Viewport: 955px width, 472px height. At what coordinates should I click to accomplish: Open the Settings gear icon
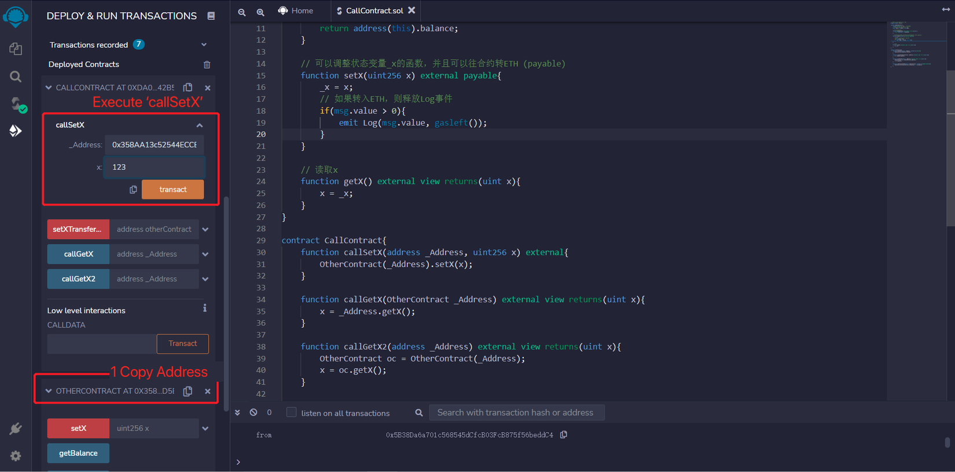tap(16, 456)
